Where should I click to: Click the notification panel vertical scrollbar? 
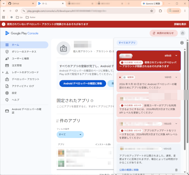(185, 101)
